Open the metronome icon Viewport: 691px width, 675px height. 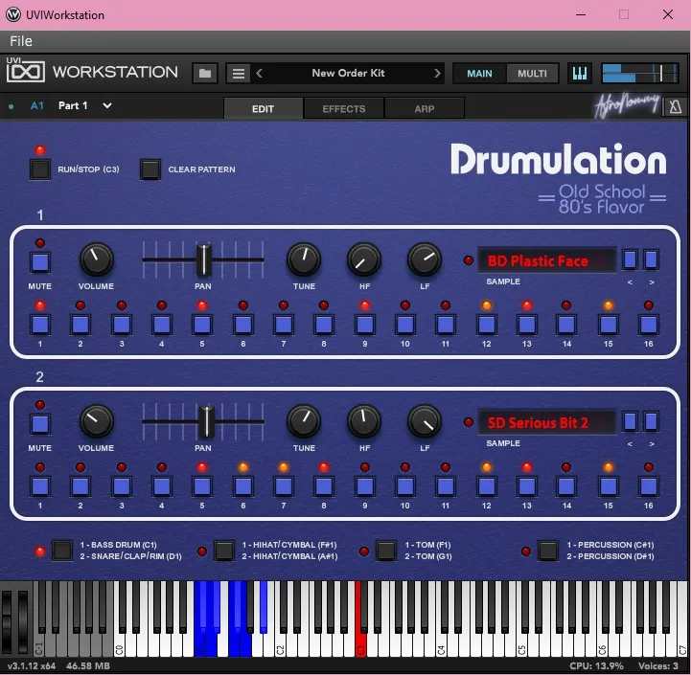675,107
